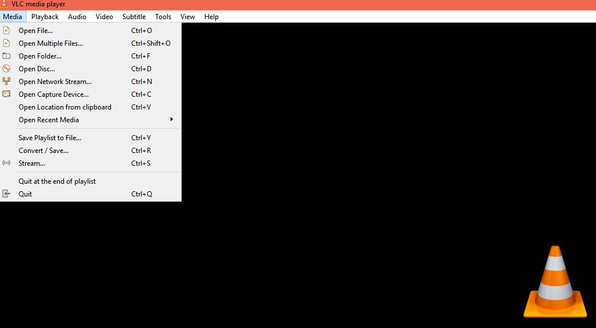Choose Quit from the Media menu
596x328 pixels.
(x=91, y=194)
